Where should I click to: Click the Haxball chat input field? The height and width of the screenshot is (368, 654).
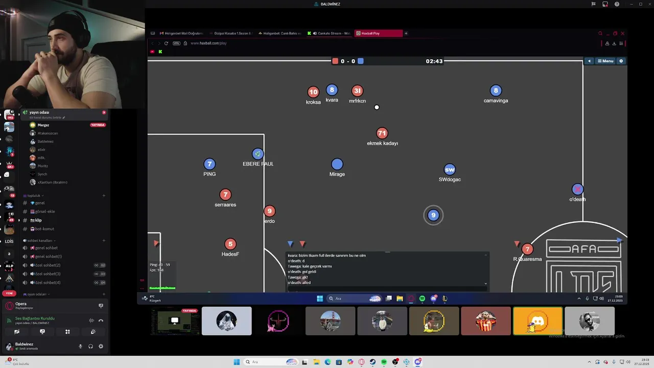[387, 289]
